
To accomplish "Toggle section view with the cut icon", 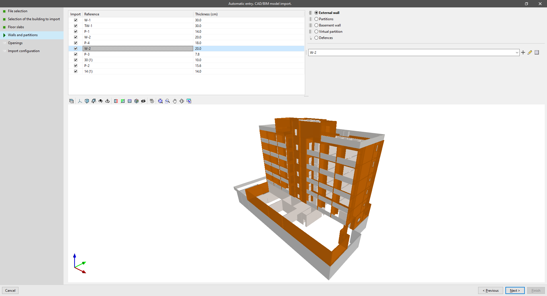I will coord(116,101).
